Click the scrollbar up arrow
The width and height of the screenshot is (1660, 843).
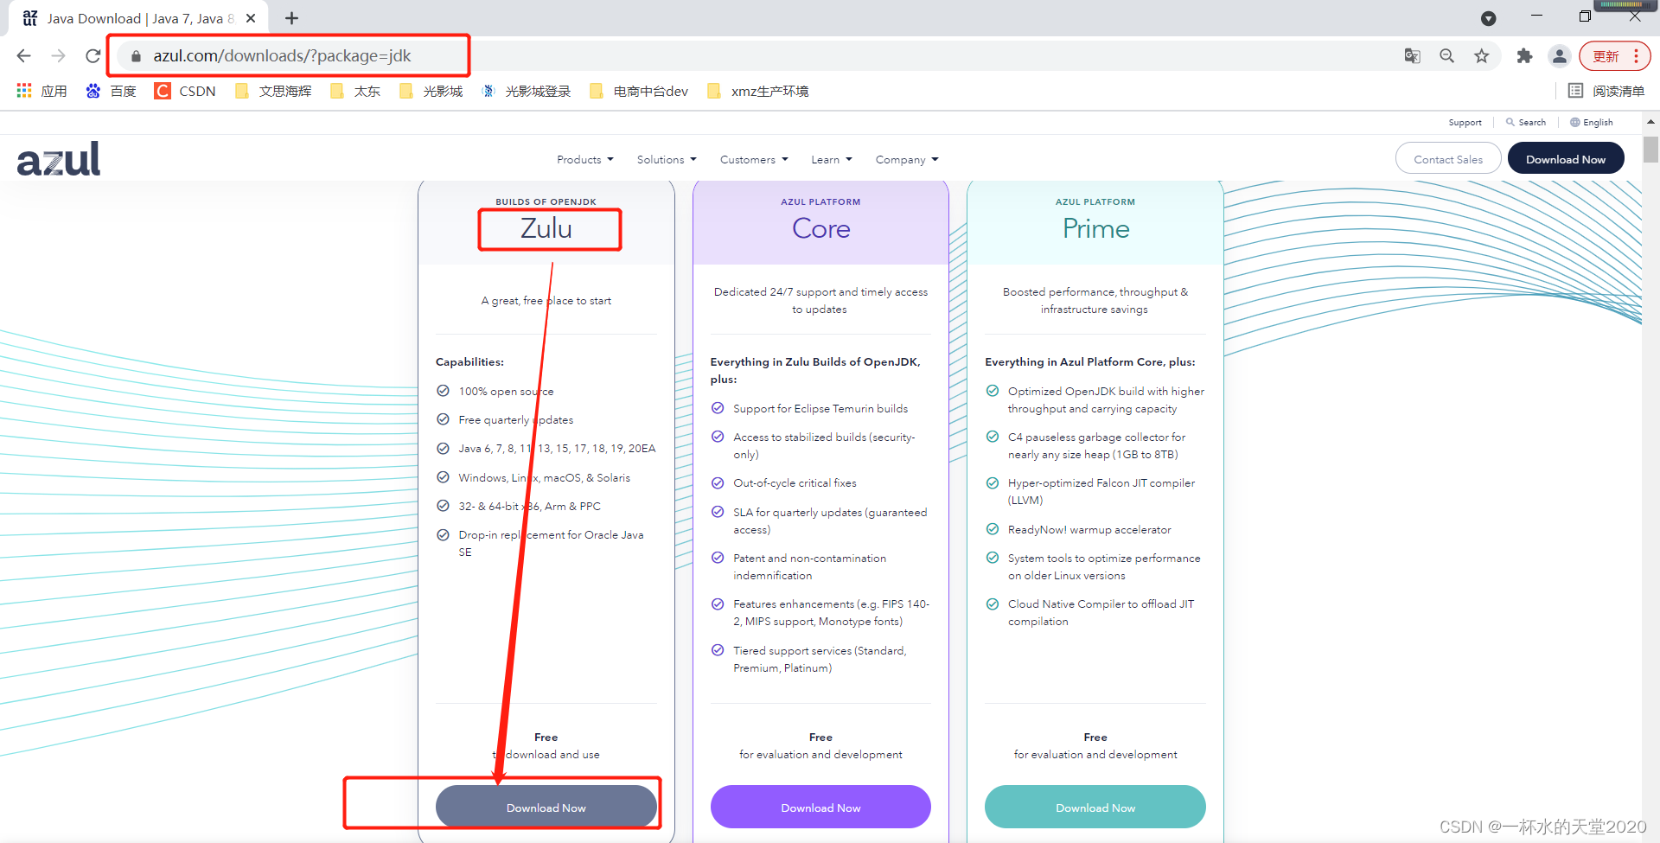coord(1650,122)
